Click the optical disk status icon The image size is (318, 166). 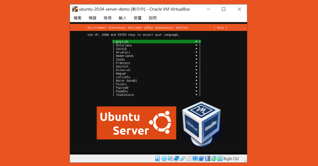[164, 159]
